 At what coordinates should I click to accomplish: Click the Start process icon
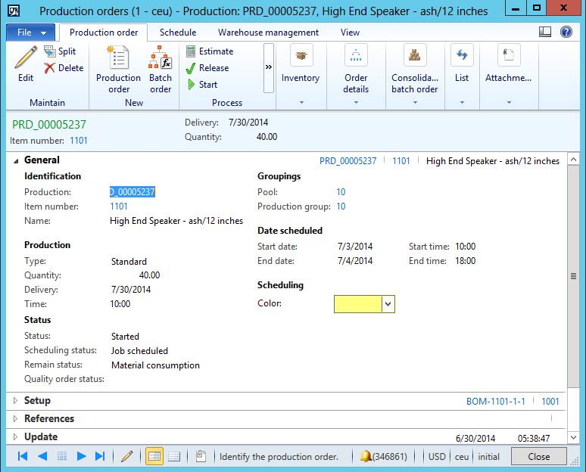point(201,85)
